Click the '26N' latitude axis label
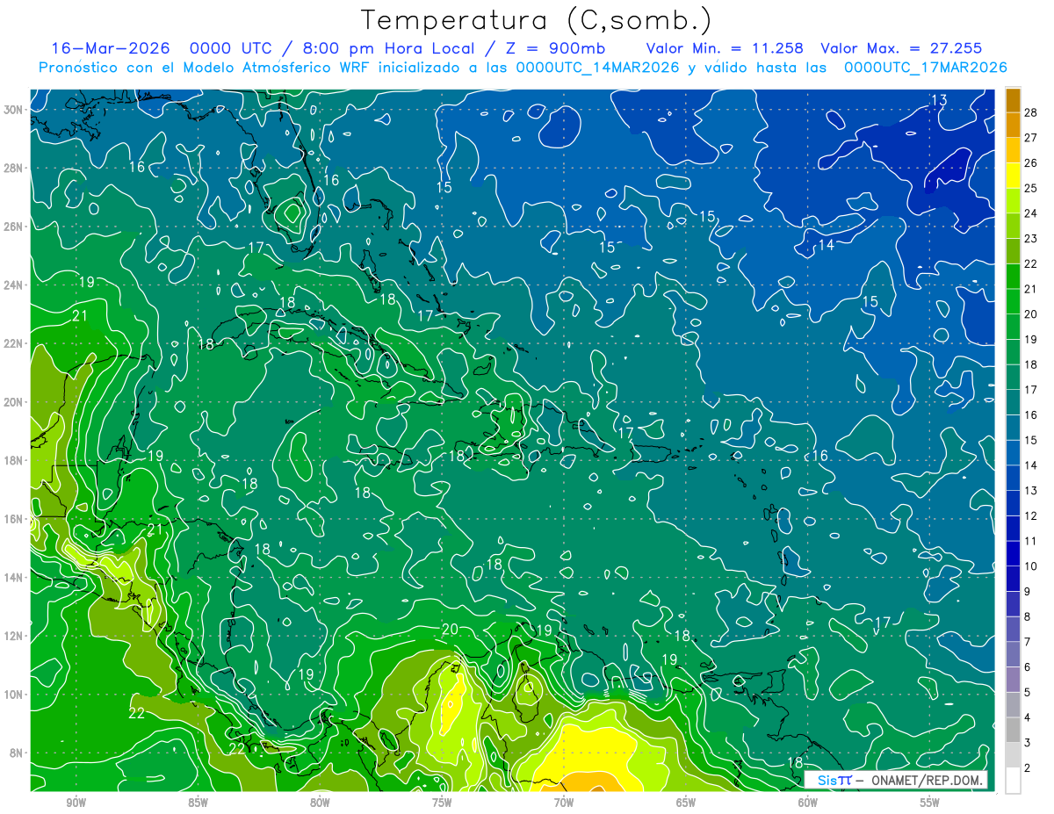Image resolution: width=1054 pixels, height=814 pixels. [x=13, y=226]
